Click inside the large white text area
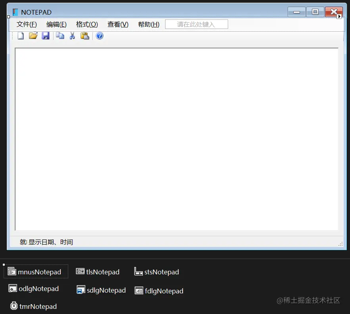The width and height of the screenshot is (350, 314). pyautogui.click(x=177, y=139)
